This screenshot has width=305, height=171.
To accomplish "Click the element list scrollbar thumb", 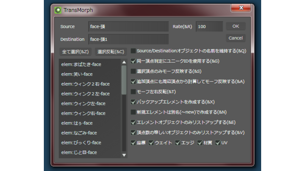I will click(x=124, y=80).
